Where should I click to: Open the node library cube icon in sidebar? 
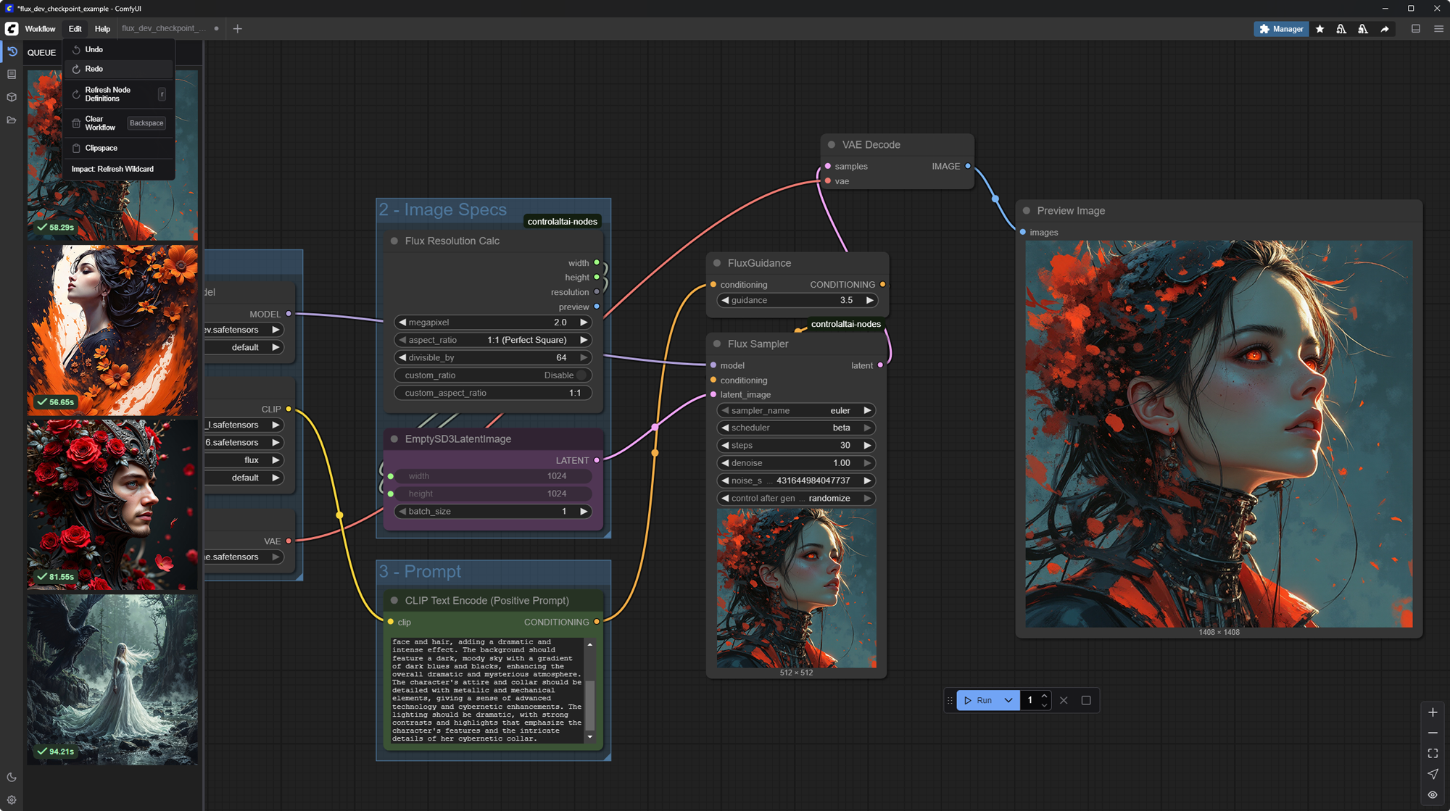12,97
